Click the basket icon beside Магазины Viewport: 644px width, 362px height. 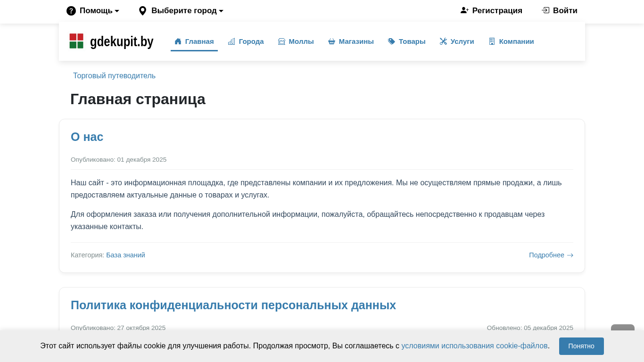331,41
